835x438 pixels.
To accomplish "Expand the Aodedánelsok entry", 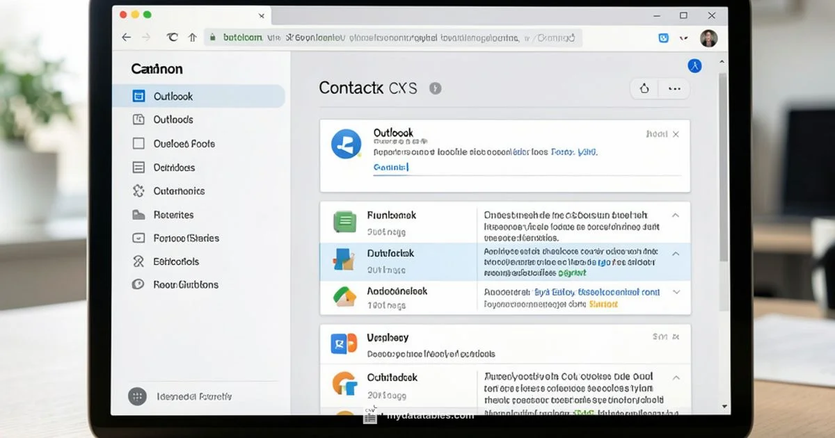I will click(x=676, y=292).
